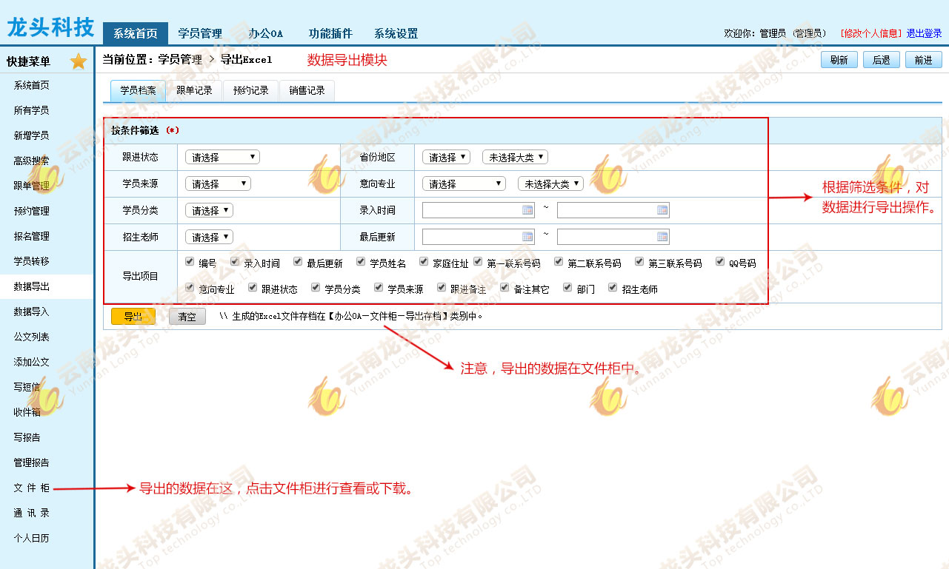Screen dimensions: 949x569
Task: Open the 办公OA top menu
Action: pyautogui.click(x=265, y=33)
